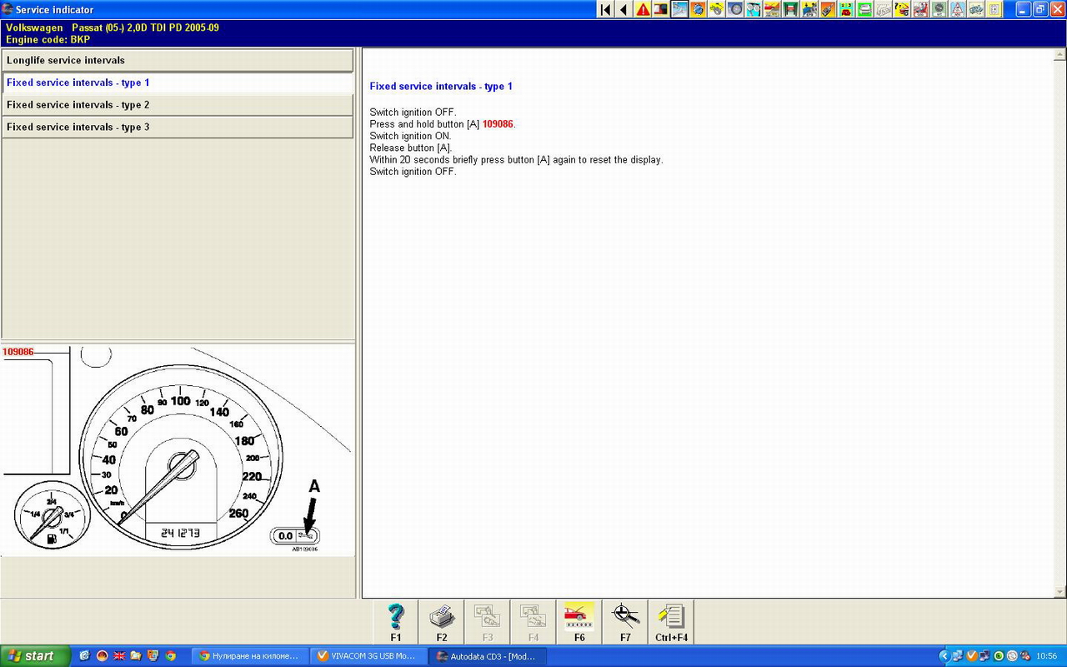Open the green printer icon in top toolbar

(x=864, y=9)
